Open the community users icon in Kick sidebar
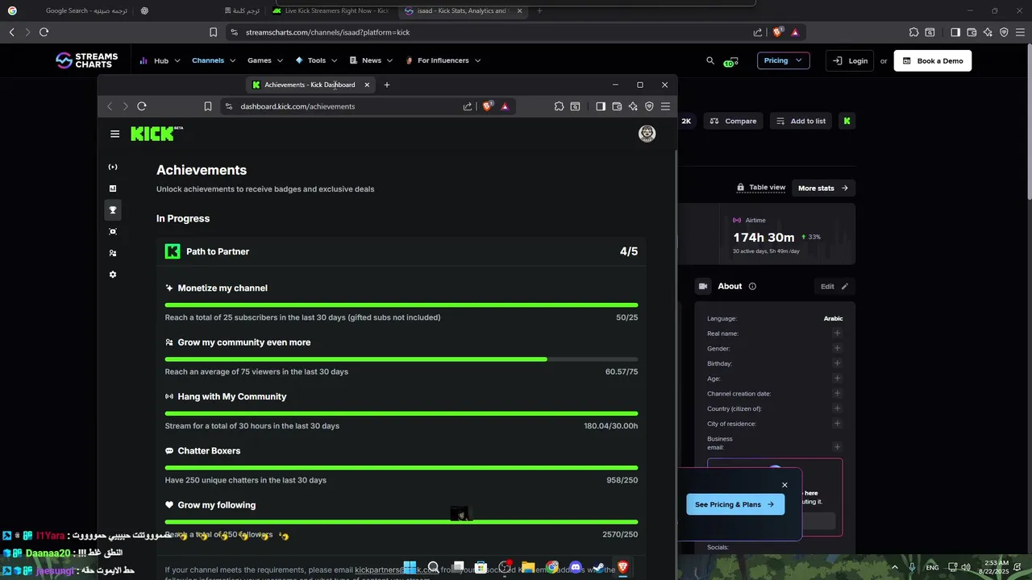 [113, 253]
